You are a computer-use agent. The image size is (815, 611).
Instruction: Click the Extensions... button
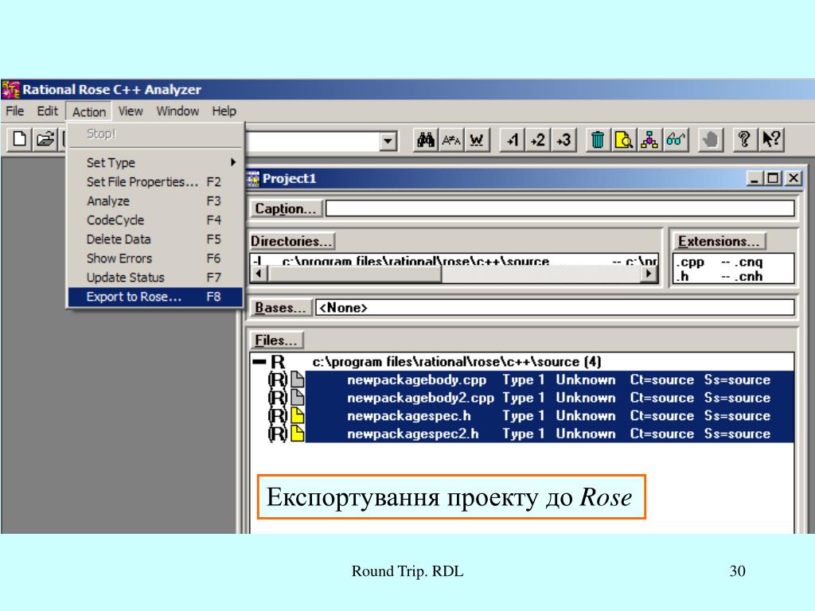(719, 241)
